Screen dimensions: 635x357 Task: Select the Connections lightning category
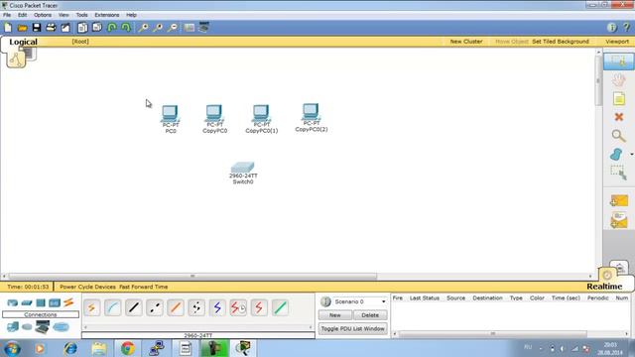point(68,301)
